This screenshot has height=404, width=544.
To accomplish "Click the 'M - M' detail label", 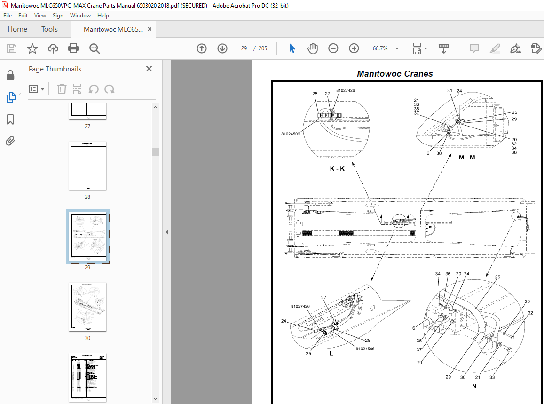I will pyautogui.click(x=467, y=158).
